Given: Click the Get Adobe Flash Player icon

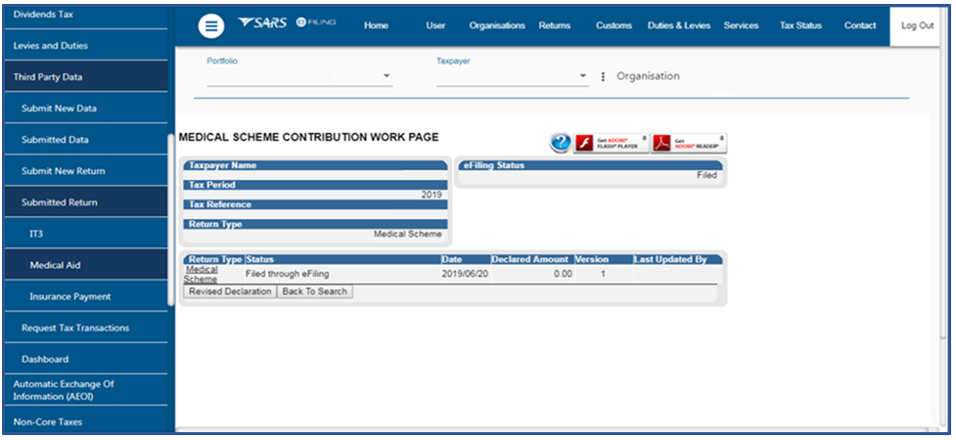Looking at the screenshot, I should 612,143.
